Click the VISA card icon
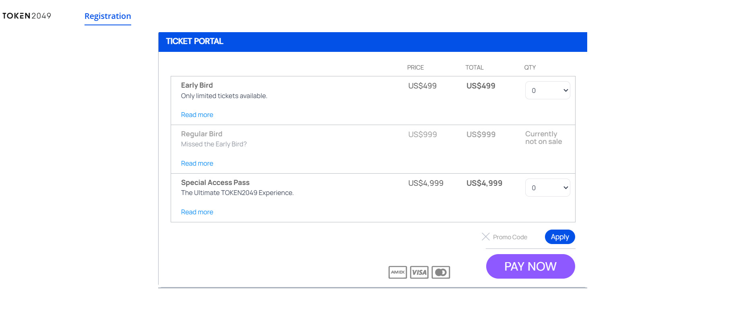The height and width of the screenshot is (312, 747). [419, 272]
